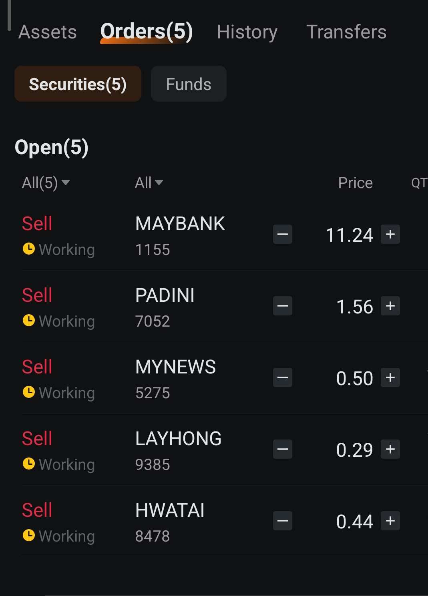Viewport: 428px width, 596px height.
Task: Lower MYNEWS price with minus icon
Action: [x=282, y=377]
